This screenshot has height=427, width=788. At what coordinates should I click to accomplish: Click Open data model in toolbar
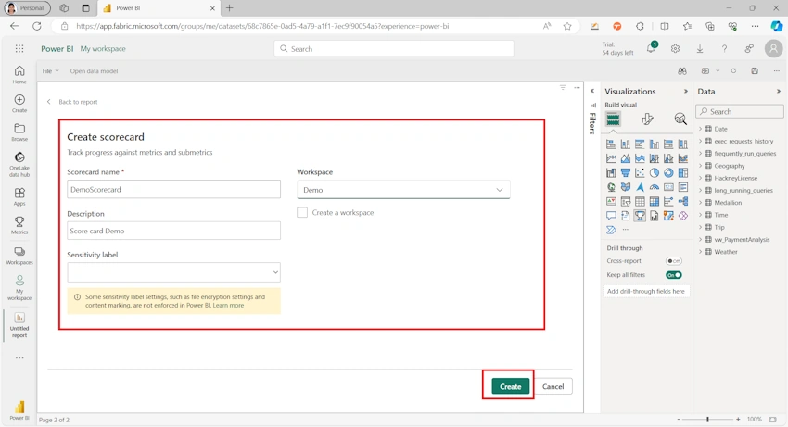pos(94,71)
